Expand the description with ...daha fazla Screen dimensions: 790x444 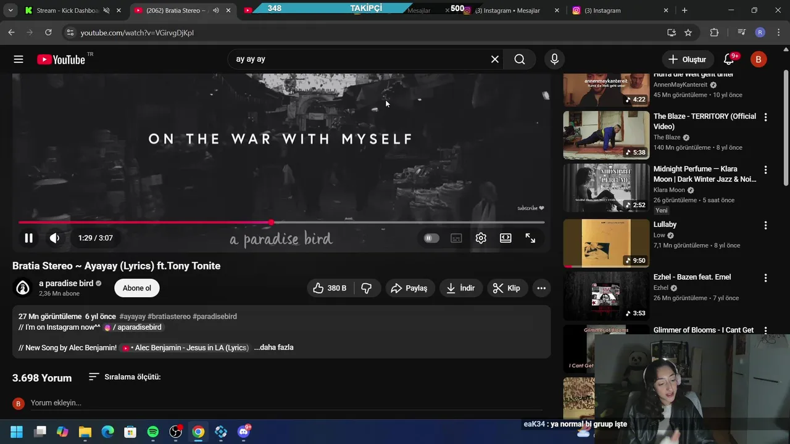(273, 347)
